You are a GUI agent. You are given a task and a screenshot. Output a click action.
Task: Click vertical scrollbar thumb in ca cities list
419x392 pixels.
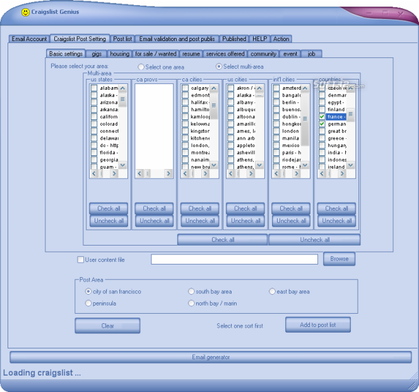coord(214,105)
